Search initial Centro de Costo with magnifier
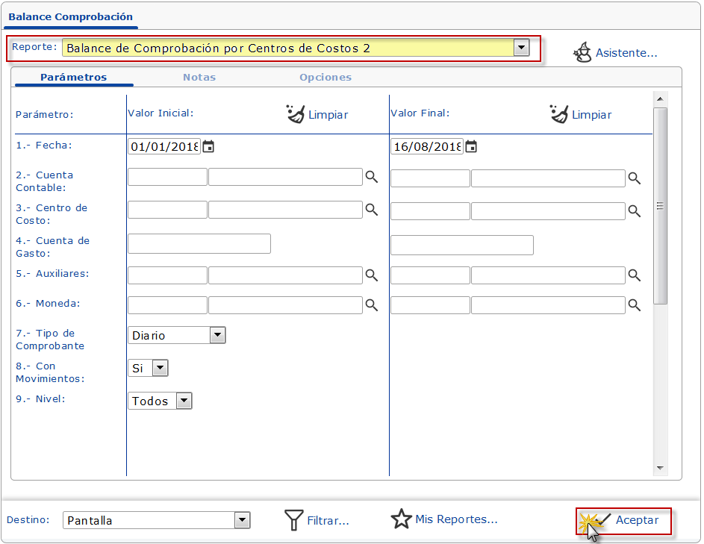The height and width of the screenshot is (544, 704). 371,210
